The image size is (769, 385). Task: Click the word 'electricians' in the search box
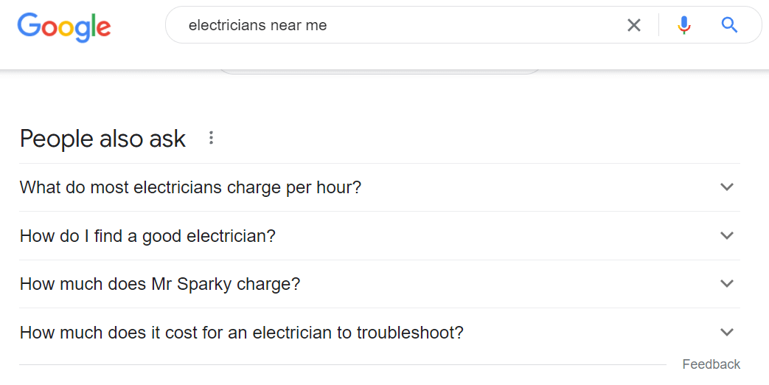(228, 25)
